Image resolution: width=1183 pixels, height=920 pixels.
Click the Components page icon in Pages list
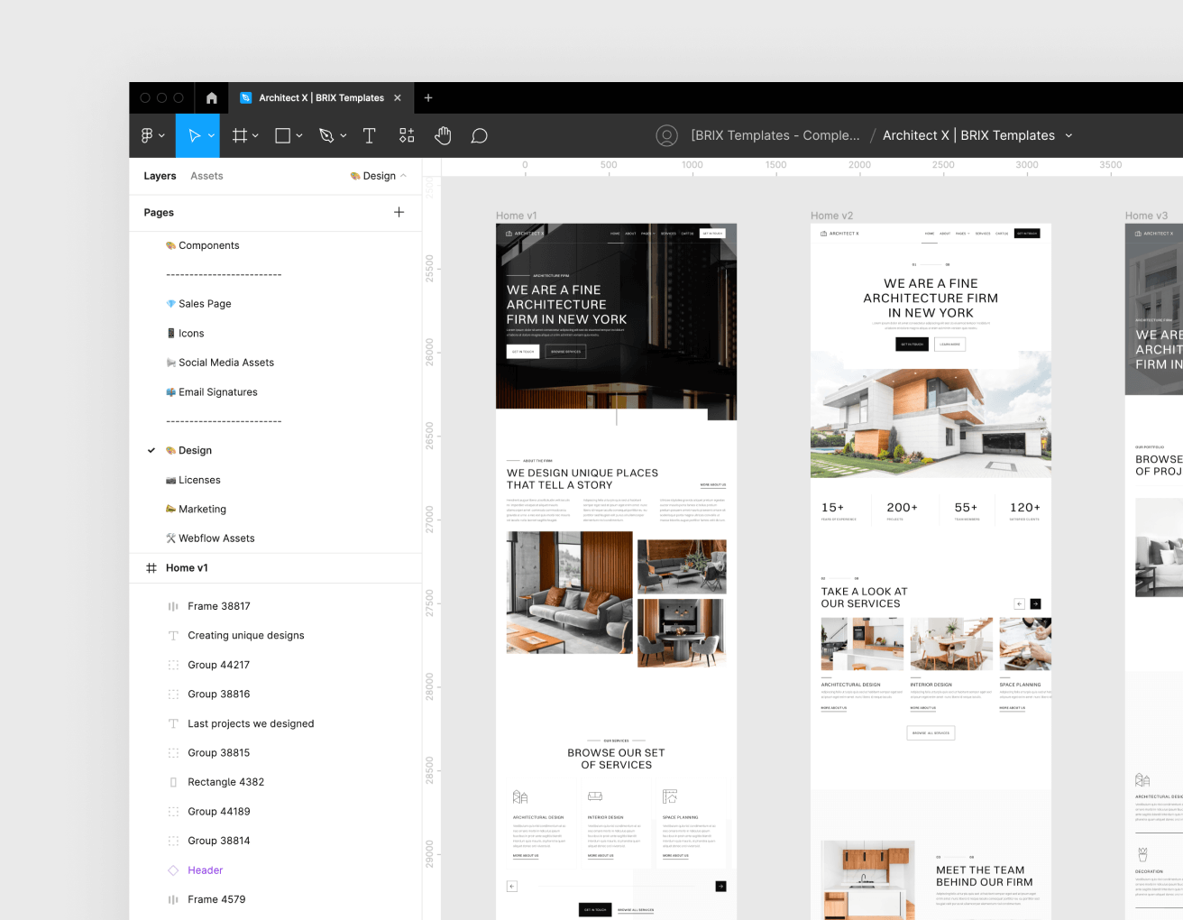point(170,244)
